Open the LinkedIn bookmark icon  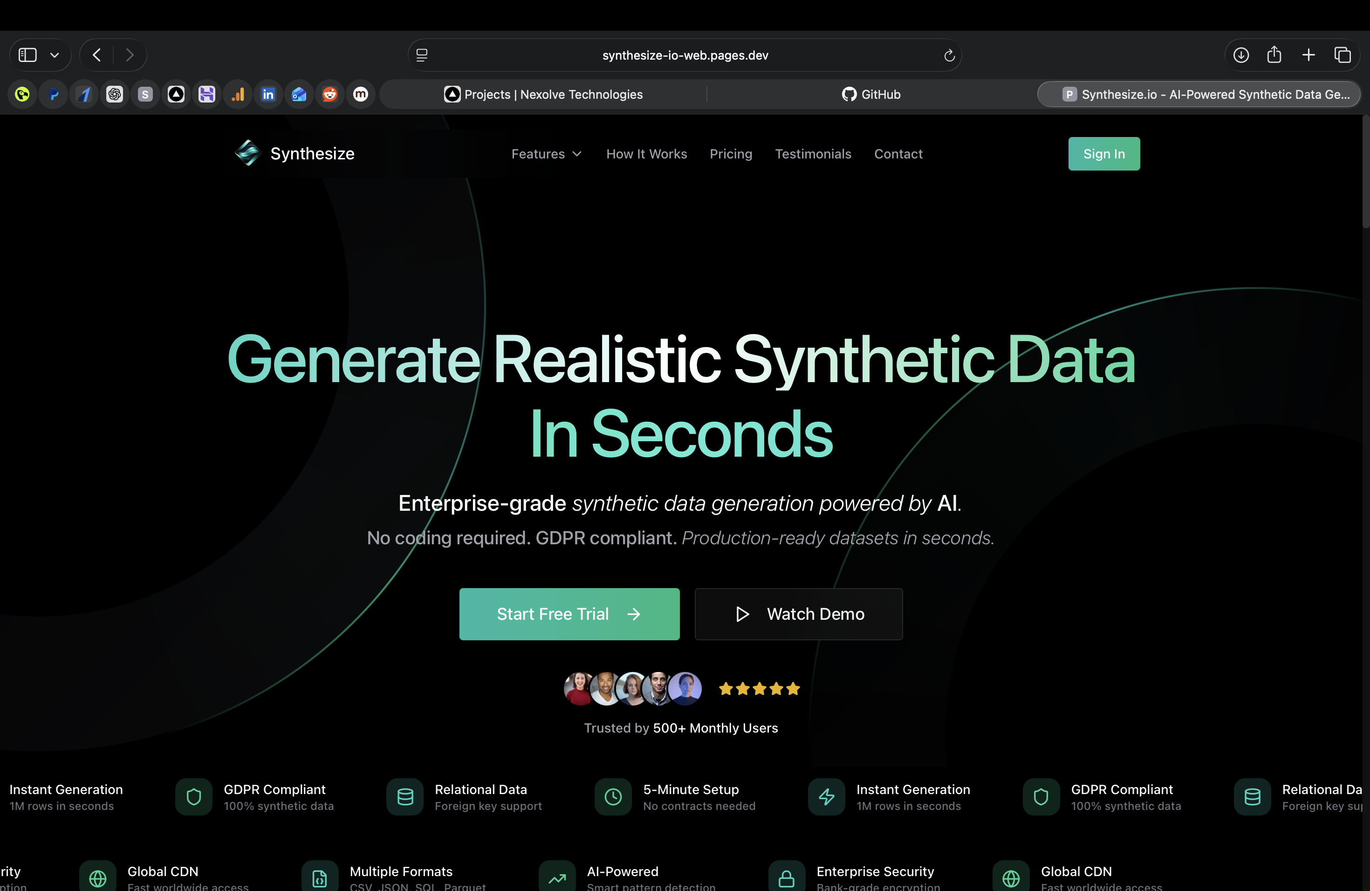[268, 94]
